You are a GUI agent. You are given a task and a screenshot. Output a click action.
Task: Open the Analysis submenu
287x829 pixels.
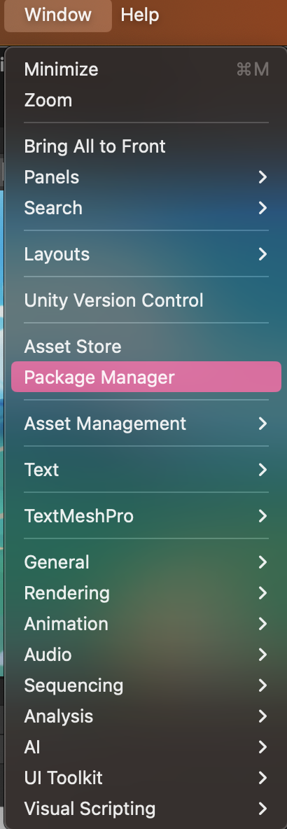(146, 716)
